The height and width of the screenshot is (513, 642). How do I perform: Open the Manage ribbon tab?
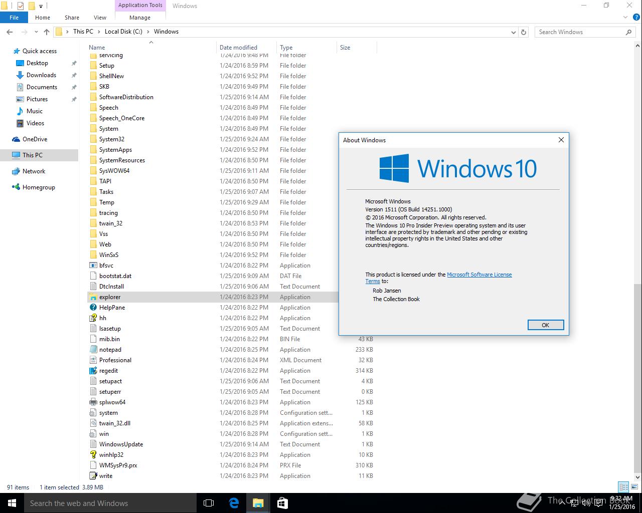[140, 18]
